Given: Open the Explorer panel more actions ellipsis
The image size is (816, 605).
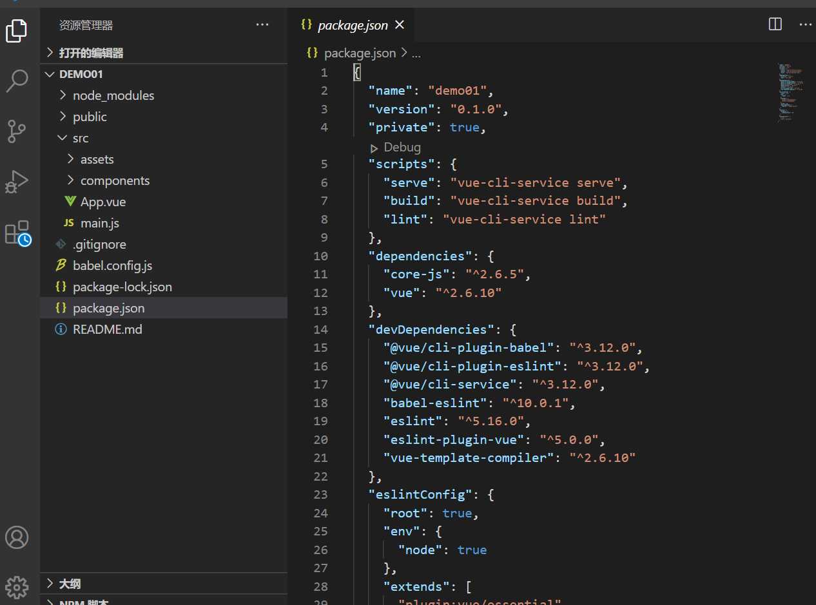Looking at the screenshot, I should pyautogui.click(x=262, y=25).
